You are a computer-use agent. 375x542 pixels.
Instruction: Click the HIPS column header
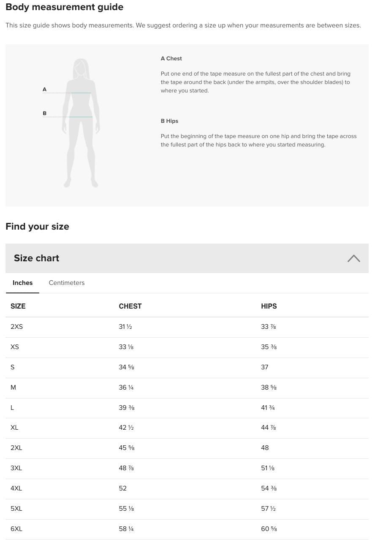click(x=269, y=306)
